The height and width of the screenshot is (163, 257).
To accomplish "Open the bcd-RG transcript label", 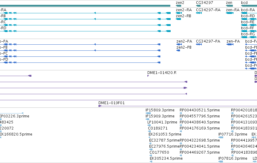I will click(x=248, y=34).
